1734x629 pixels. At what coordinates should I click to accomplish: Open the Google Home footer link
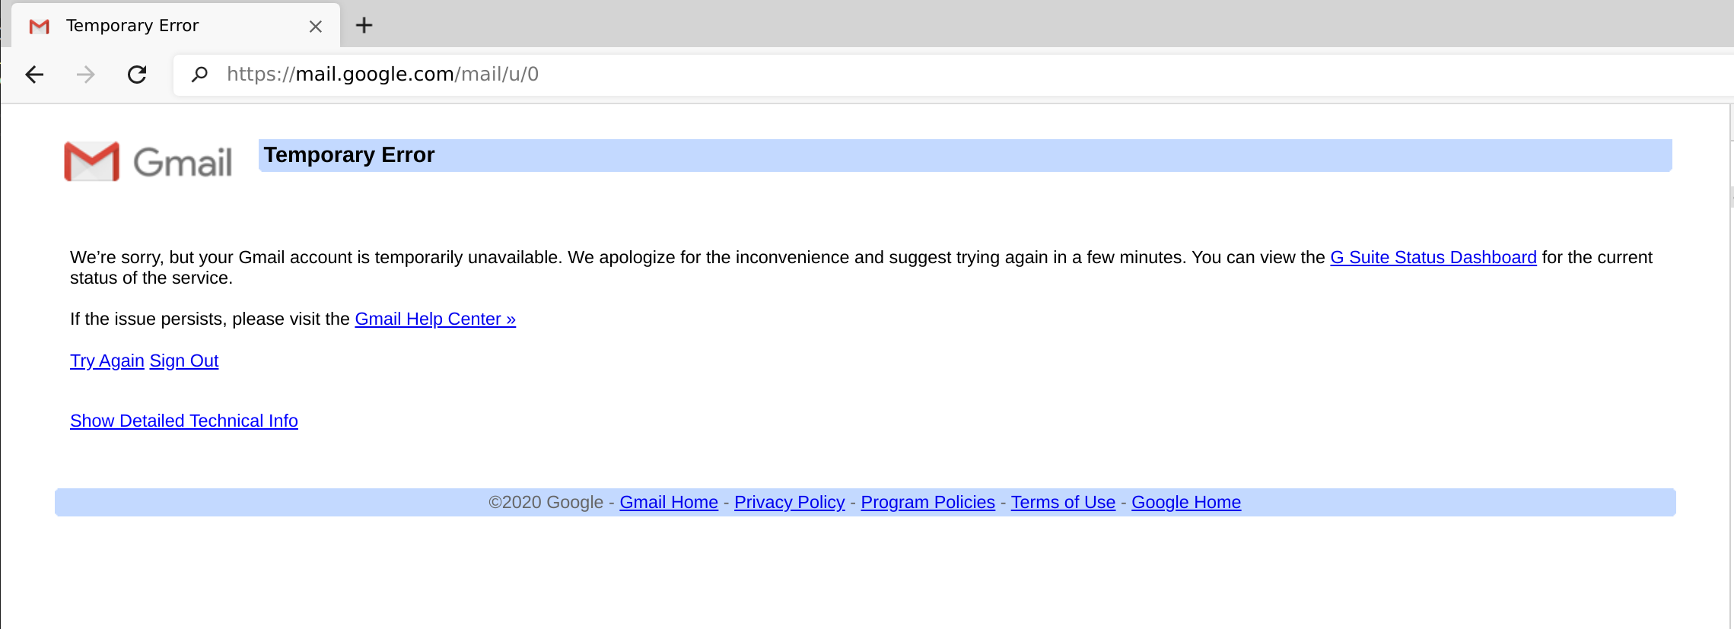point(1186,503)
